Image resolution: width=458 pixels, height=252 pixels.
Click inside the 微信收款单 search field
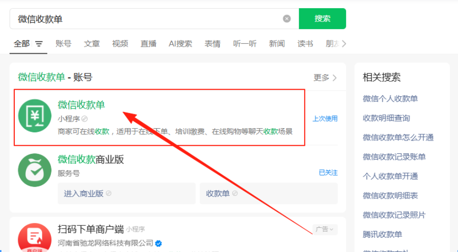coord(143,19)
